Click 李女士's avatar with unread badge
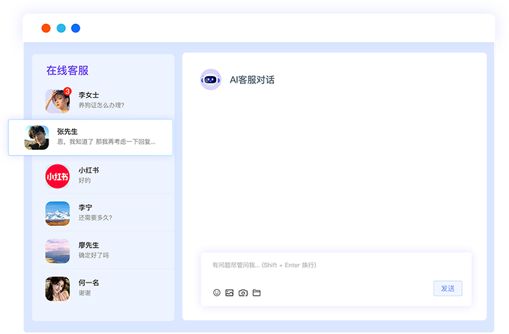 pos(57,101)
